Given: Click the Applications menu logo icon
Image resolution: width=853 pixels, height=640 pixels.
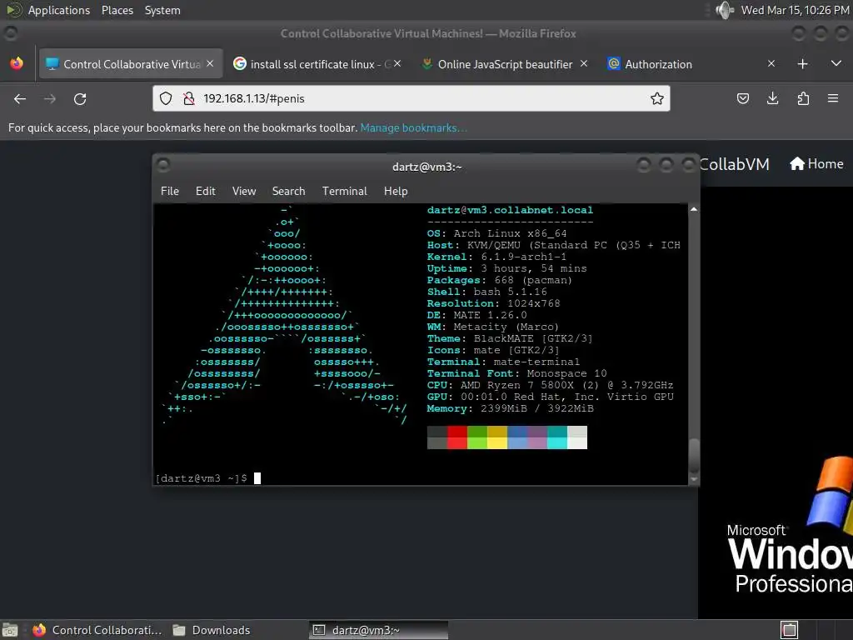Looking at the screenshot, I should coord(13,10).
